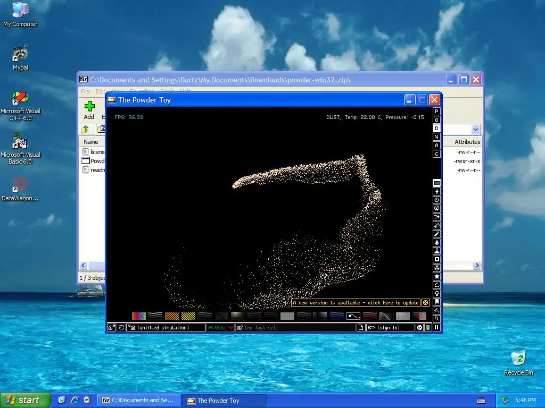Click The Powder Toy taskbar button
This screenshot has width=545, height=408.
point(224,401)
